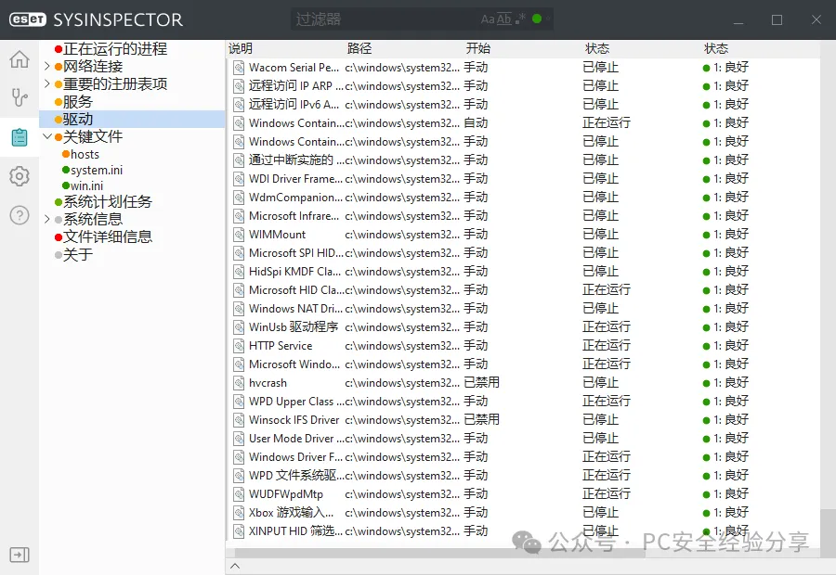Image resolution: width=836 pixels, height=575 pixels.
Task: Click the file icon of WdmCompanion... row
Action: point(239,198)
